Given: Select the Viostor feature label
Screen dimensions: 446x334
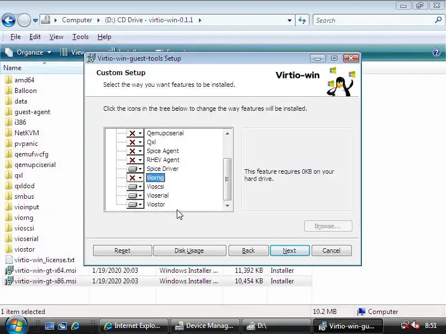Looking at the screenshot, I should tap(156, 204).
